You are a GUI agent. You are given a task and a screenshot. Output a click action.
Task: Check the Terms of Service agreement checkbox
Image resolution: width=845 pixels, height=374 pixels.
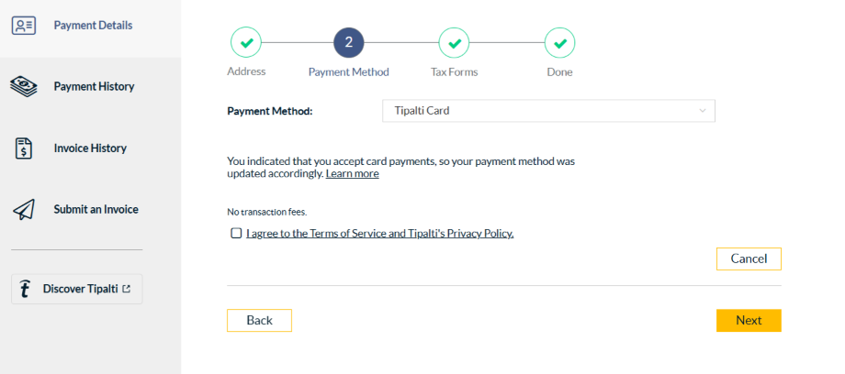(236, 234)
